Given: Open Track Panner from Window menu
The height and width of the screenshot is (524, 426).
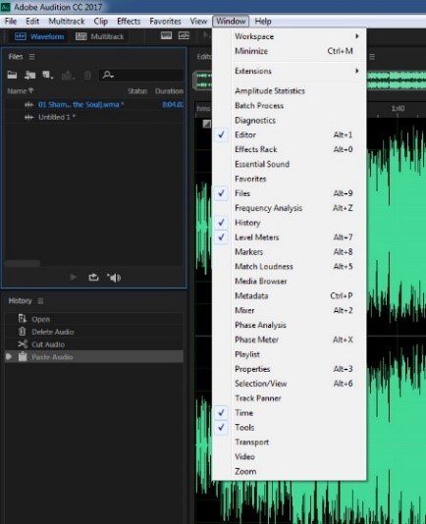Looking at the screenshot, I should tap(289, 398).
